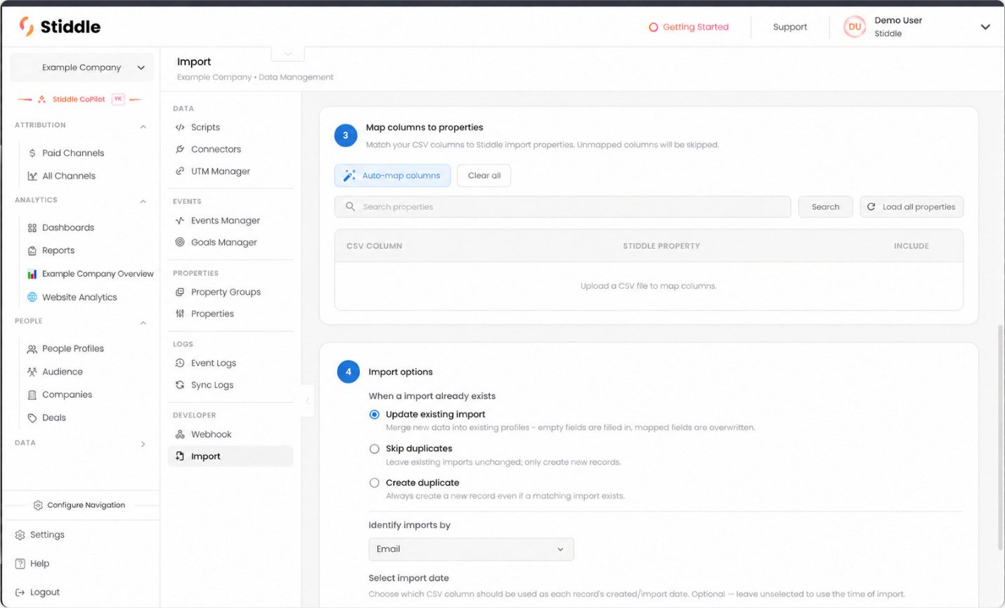Click the Dashboards grid icon

point(32,228)
